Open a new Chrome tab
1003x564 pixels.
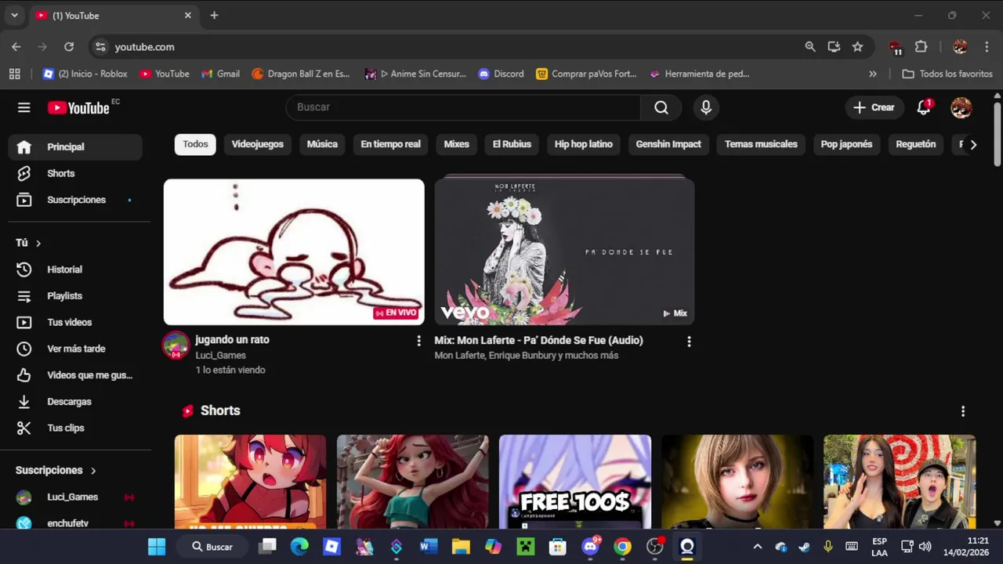pyautogui.click(x=214, y=15)
